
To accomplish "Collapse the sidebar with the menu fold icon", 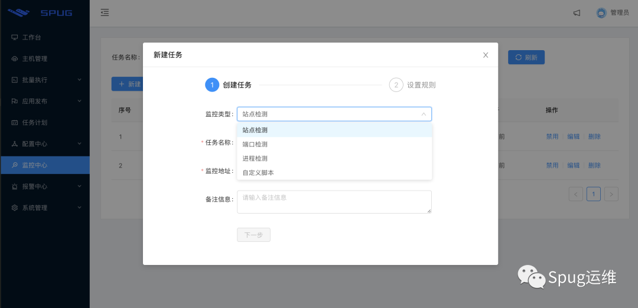I will (x=105, y=12).
